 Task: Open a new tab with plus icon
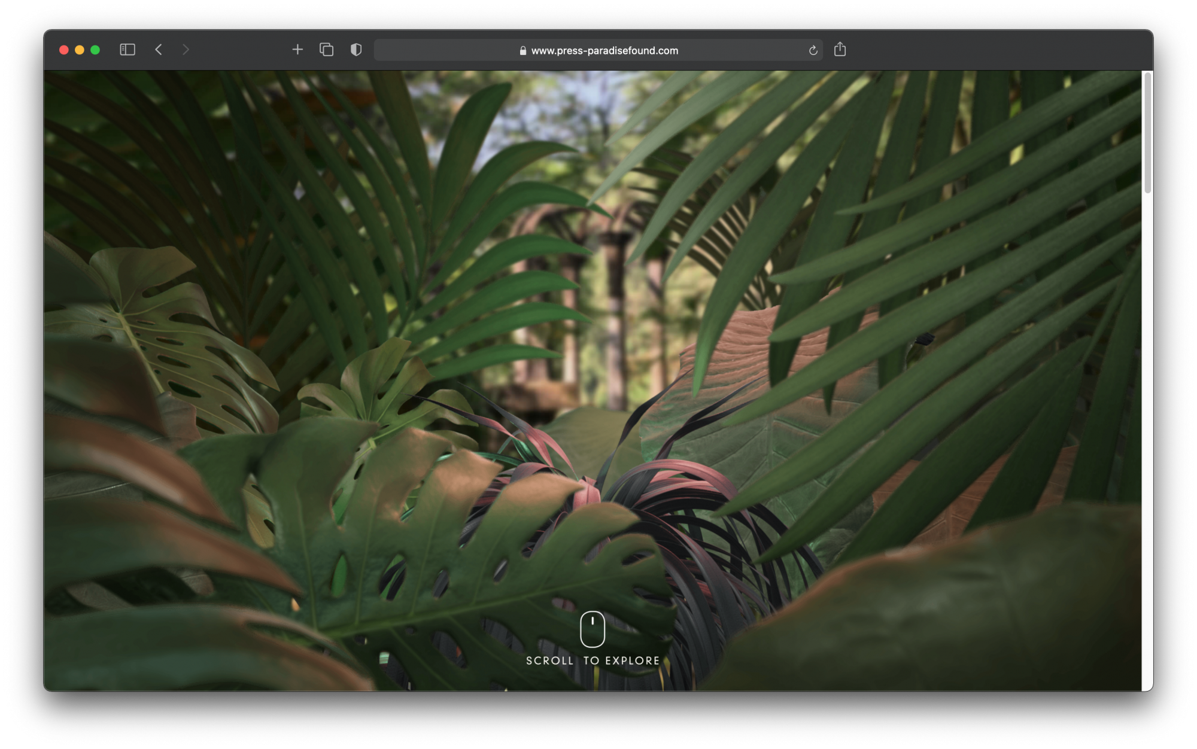(x=297, y=50)
